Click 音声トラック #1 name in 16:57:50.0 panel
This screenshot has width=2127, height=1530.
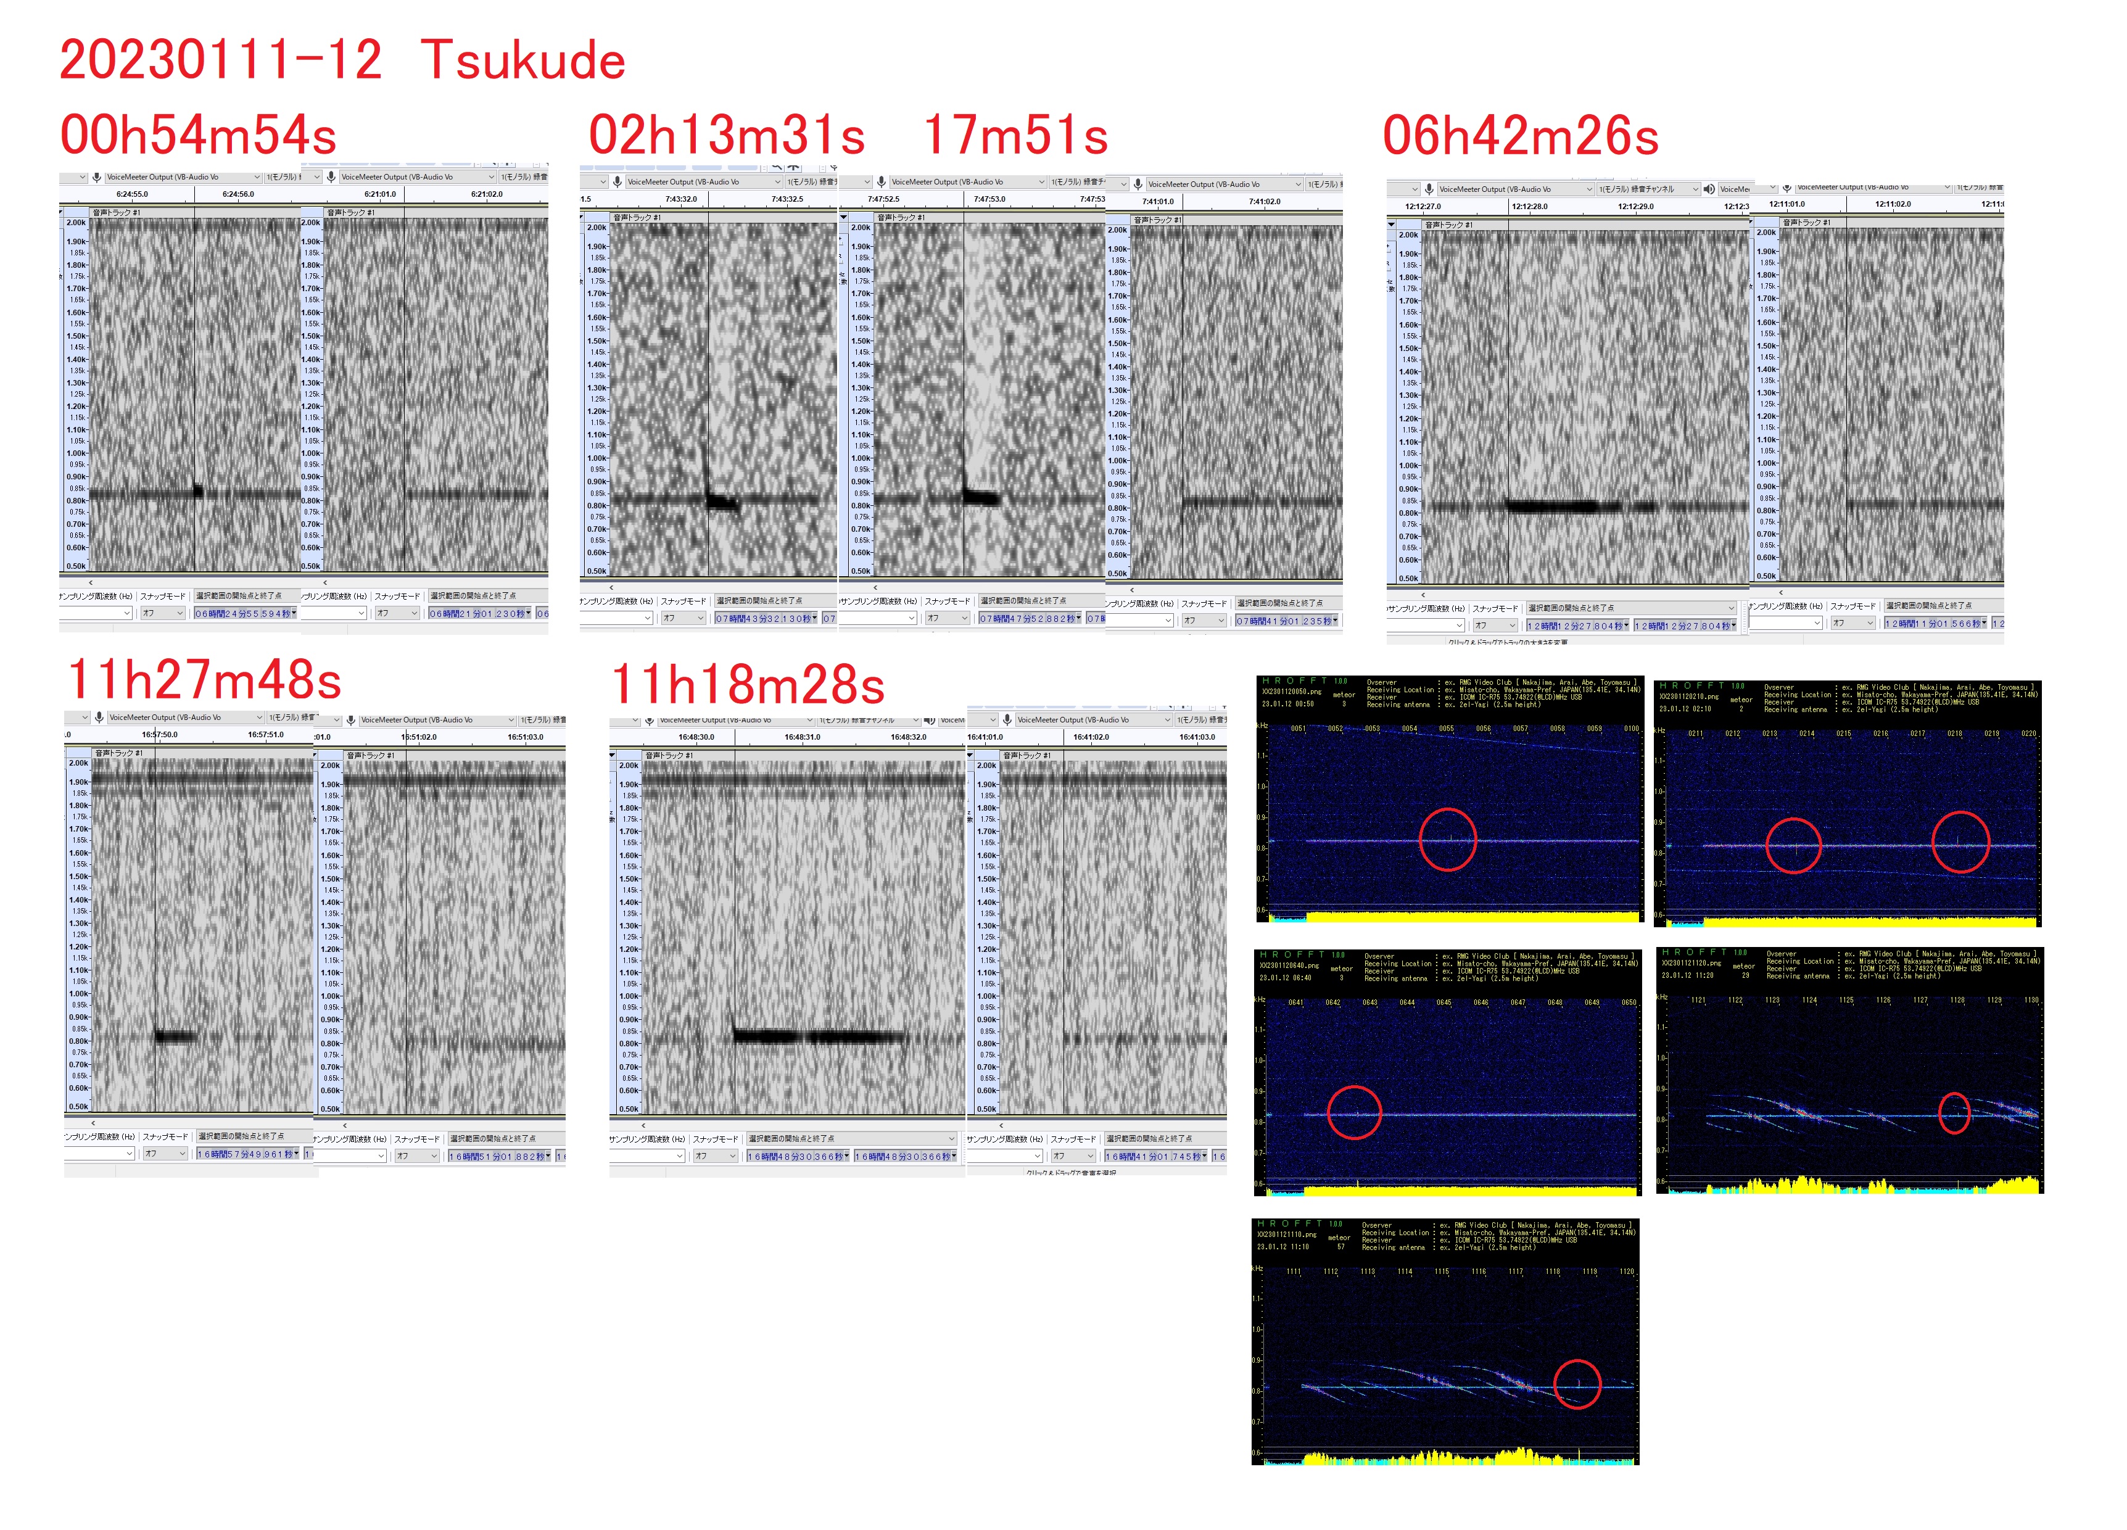pos(118,753)
